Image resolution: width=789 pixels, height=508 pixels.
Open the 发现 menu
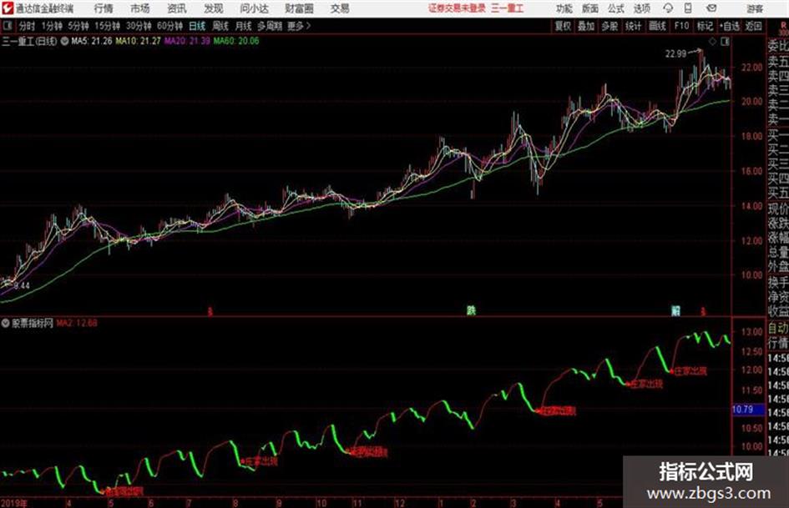click(x=214, y=8)
